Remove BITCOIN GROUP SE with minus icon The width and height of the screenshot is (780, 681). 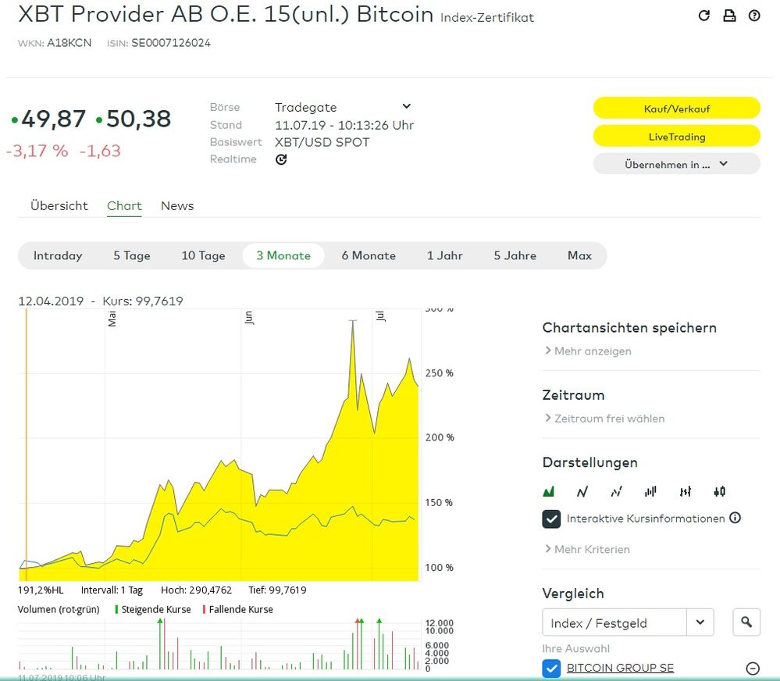click(753, 668)
